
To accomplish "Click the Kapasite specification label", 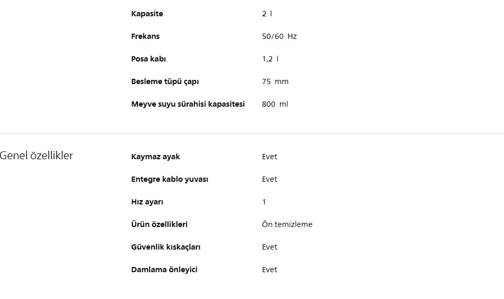I will pos(147,14).
